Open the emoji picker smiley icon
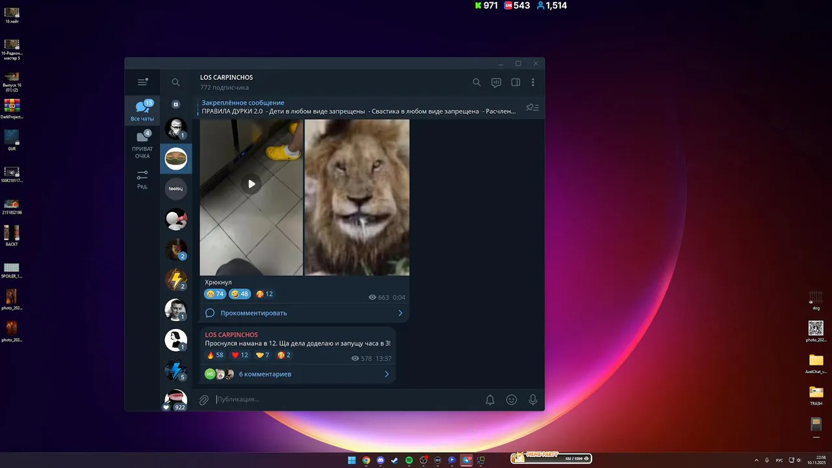The height and width of the screenshot is (468, 832). (x=512, y=400)
